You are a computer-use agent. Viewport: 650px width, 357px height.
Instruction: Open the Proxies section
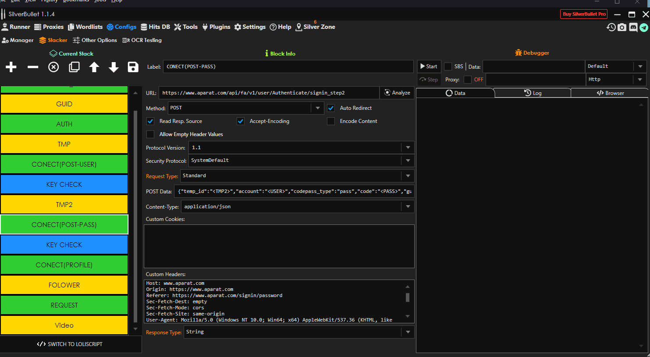click(x=49, y=27)
